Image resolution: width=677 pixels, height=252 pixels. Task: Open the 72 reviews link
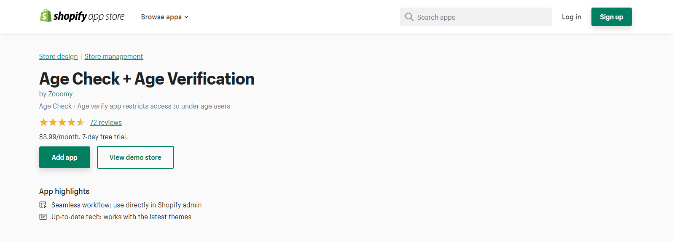pyautogui.click(x=106, y=122)
